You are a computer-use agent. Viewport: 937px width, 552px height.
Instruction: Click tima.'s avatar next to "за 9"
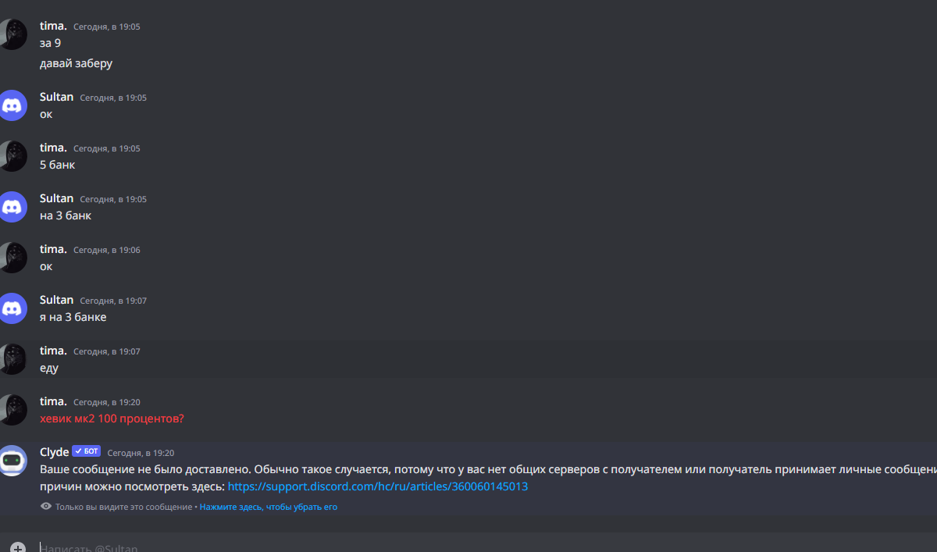12,34
